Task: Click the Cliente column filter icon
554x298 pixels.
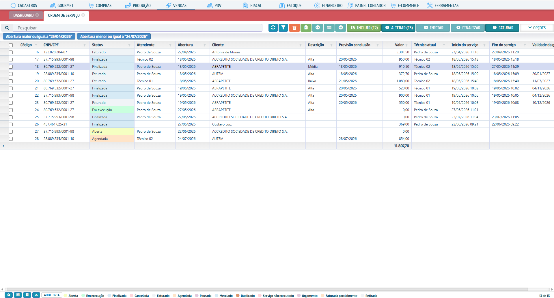Action: tap(301, 45)
